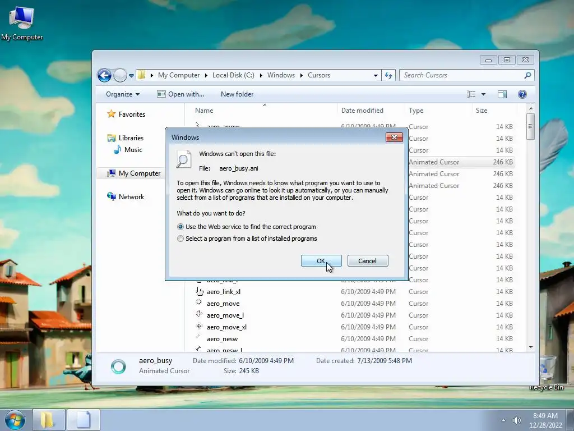
Task: Click the folder icon in address bar
Action: 142,75
